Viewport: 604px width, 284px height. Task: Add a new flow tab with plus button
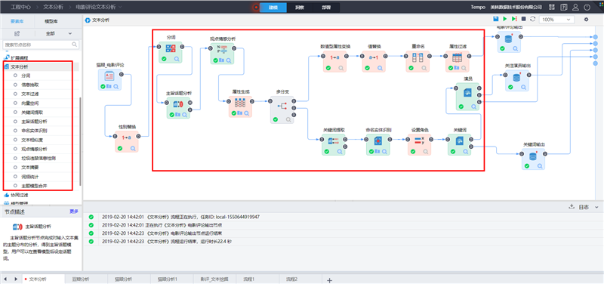329,280
